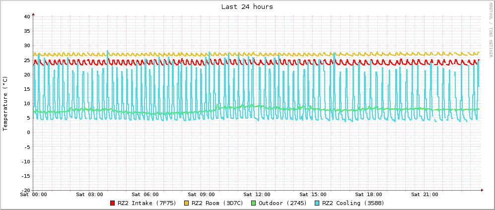Click the 'Sat 09:00' time axis label
The image size is (495, 210).
[201, 194]
